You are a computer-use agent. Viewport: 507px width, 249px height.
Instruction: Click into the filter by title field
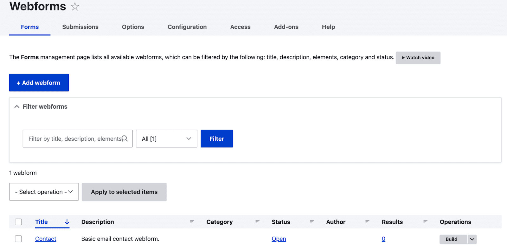coord(73,139)
